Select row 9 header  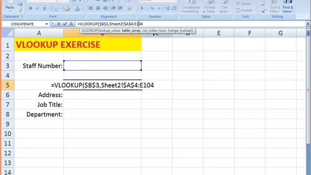click(8, 124)
